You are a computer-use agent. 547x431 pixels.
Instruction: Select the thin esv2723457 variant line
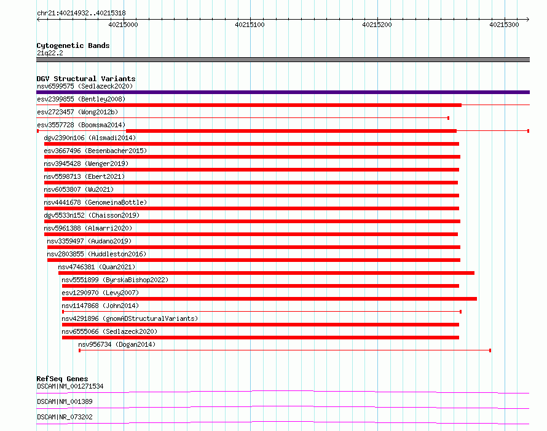coord(243,118)
